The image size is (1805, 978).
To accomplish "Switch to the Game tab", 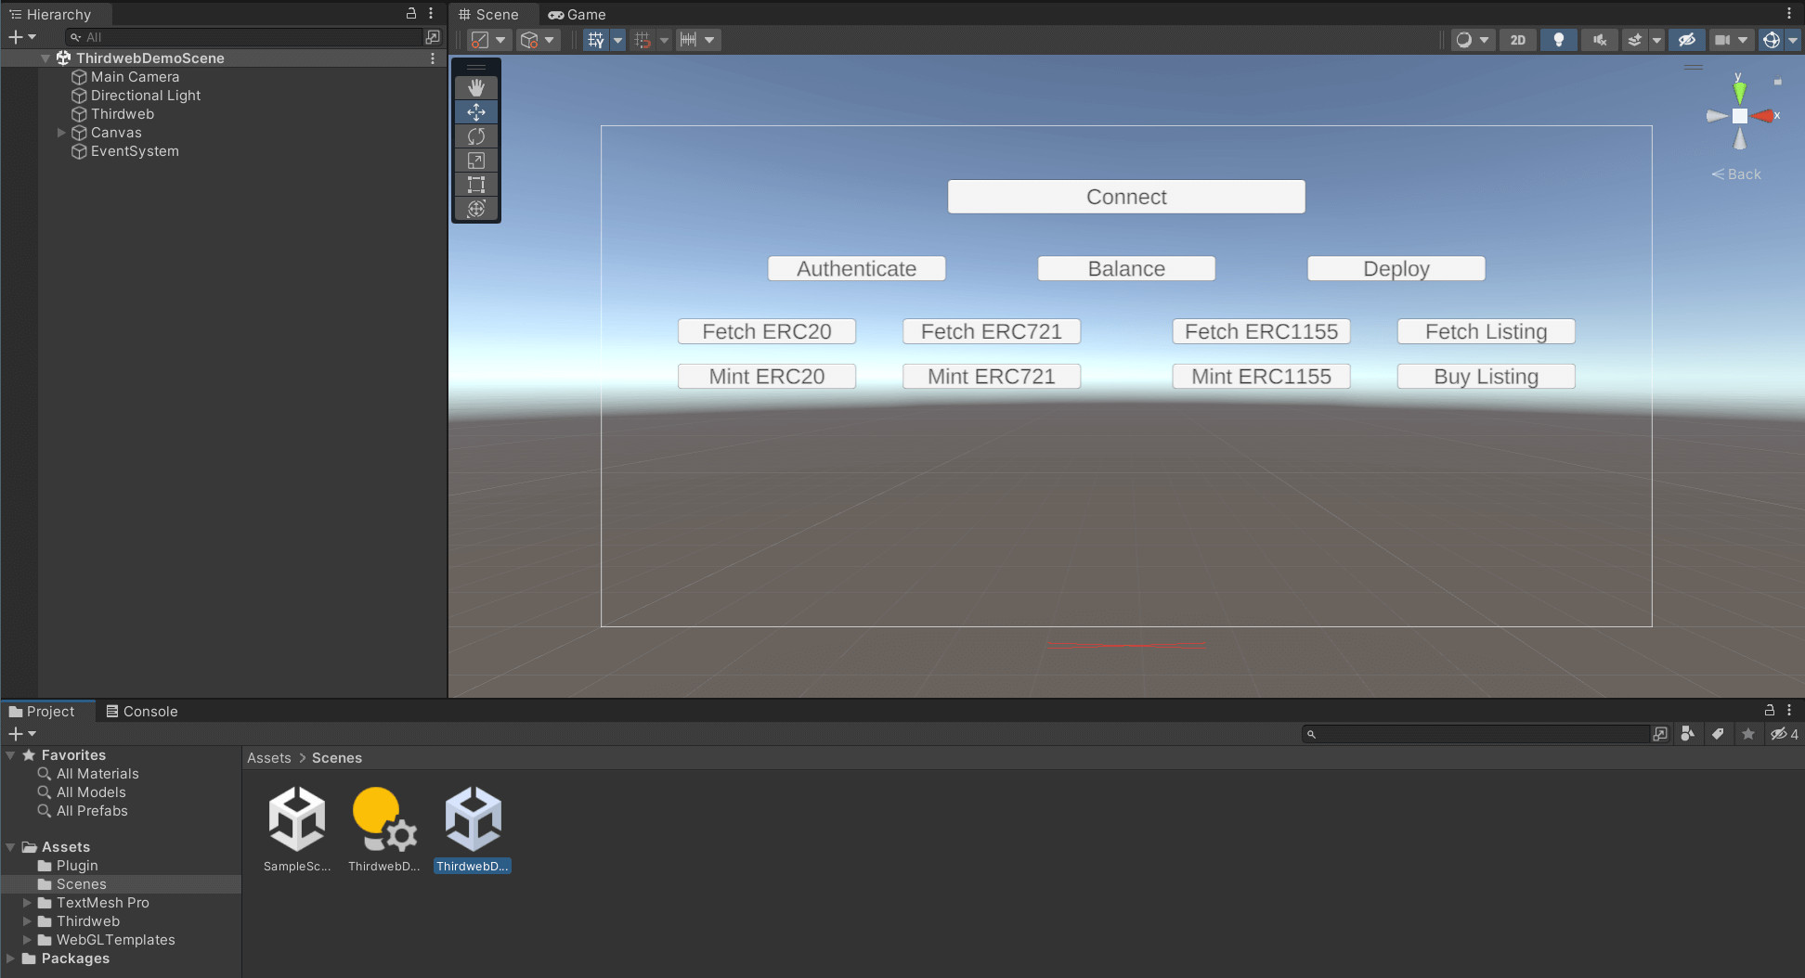I will [x=576, y=14].
